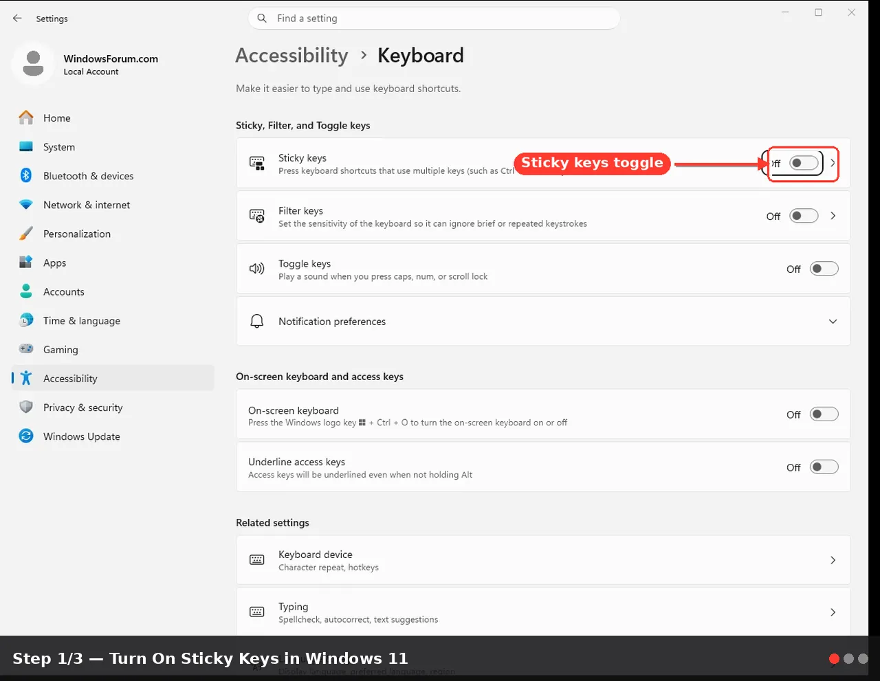Screen dimensions: 880x681
Task: Click the user account avatar
Action: coord(33,63)
